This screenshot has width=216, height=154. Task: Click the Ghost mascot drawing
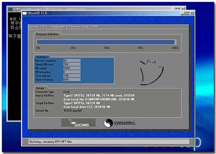[152, 72]
